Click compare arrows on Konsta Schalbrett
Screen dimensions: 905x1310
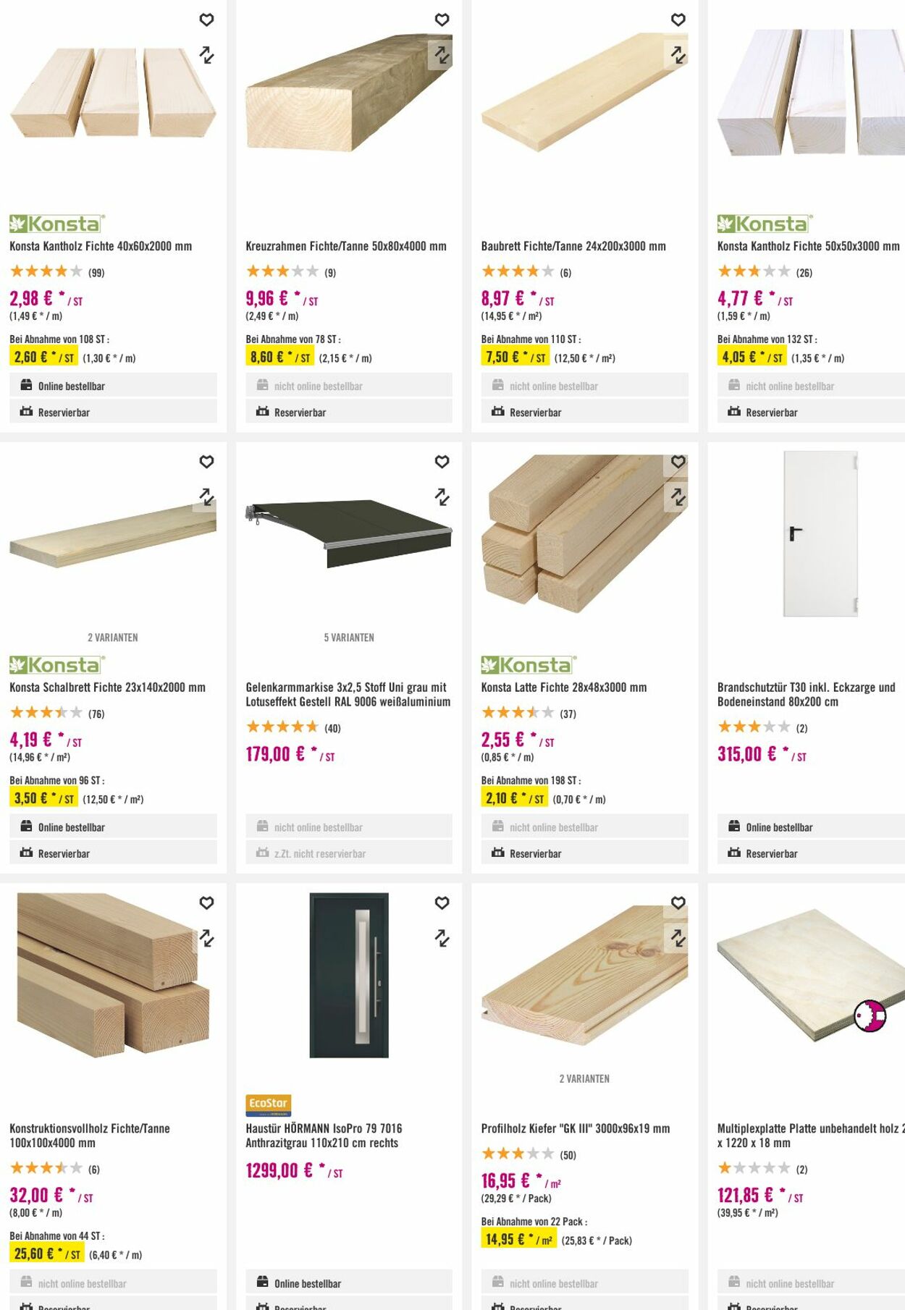(x=206, y=496)
